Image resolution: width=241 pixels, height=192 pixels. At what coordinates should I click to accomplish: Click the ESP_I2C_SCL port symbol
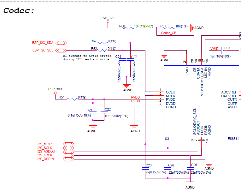coord(61,50)
